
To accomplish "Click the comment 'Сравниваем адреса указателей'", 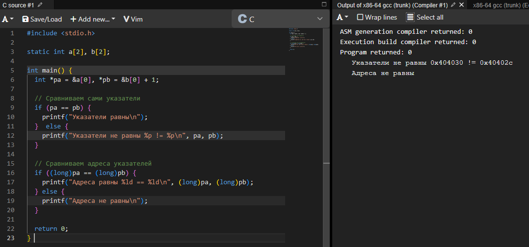I will 93,163.
